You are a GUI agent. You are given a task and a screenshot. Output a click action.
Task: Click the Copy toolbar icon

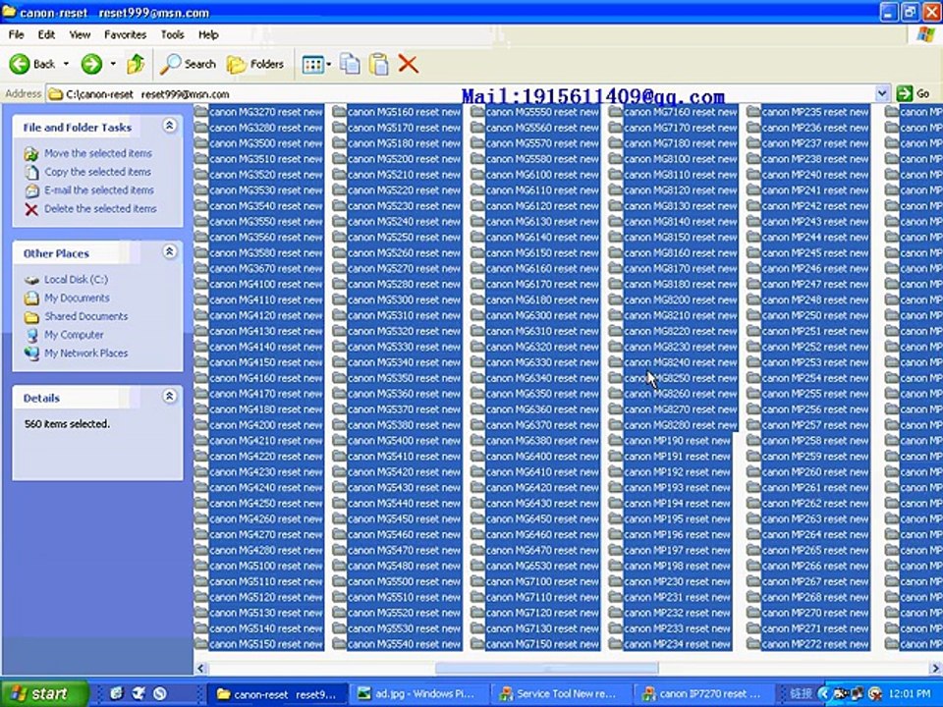350,64
